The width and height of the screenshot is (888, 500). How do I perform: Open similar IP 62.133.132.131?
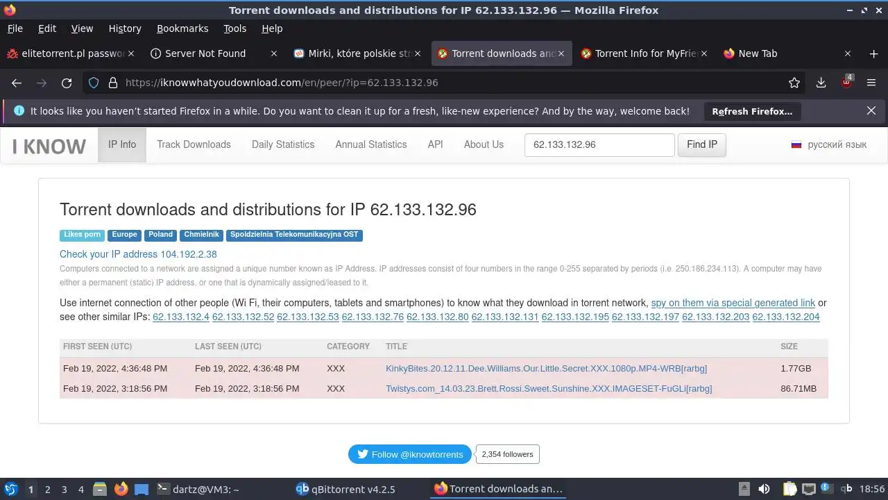tap(505, 317)
